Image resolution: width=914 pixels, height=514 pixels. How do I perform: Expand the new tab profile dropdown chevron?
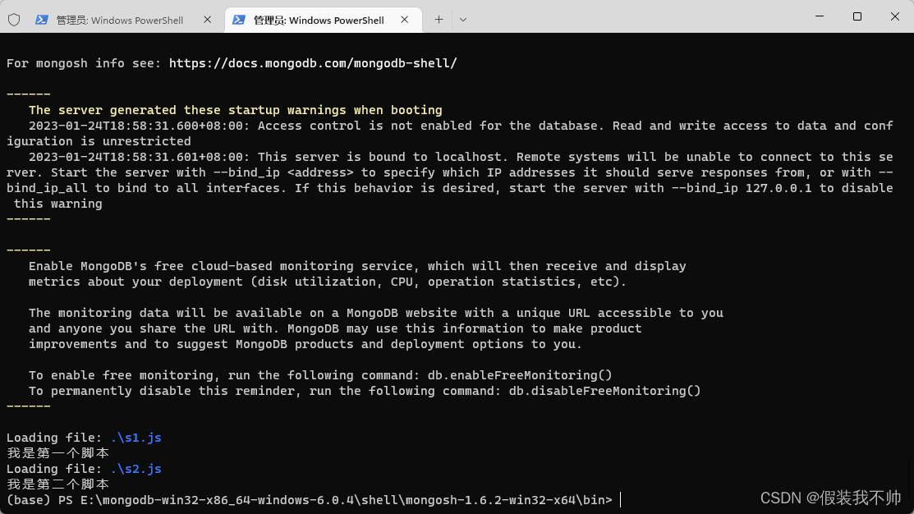pyautogui.click(x=463, y=20)
